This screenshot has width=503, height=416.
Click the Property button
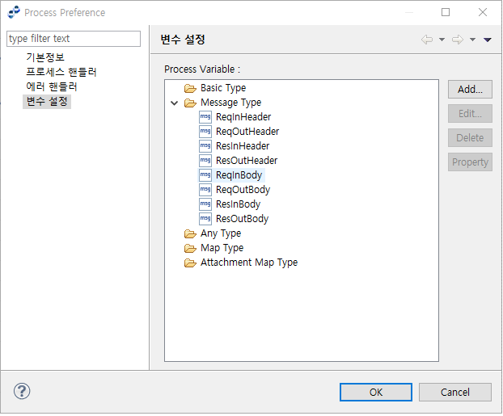pyautogui.click(x=470, y=162)
